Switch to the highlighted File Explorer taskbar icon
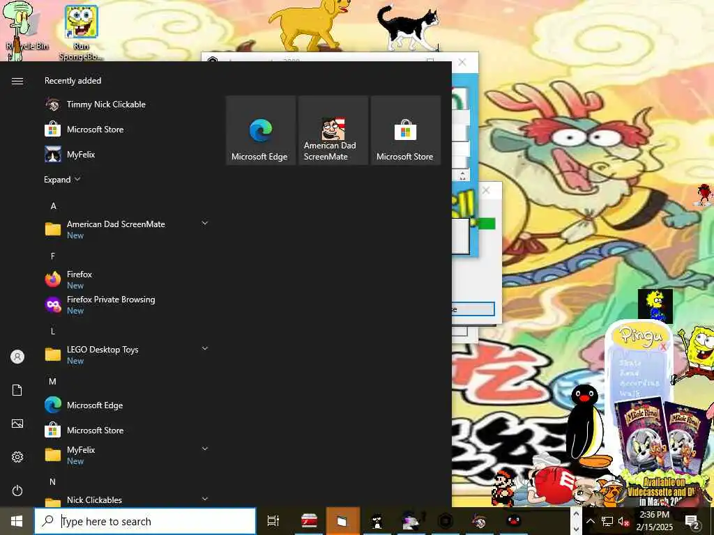Image resolution: width=714 pixels, height=535 pixels. tap(342, 521)
